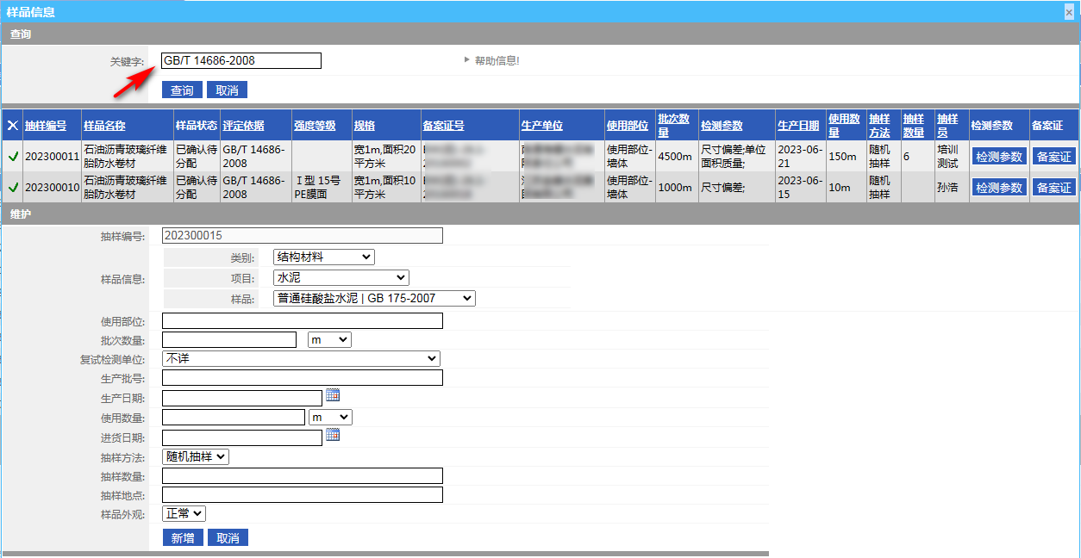Close the 样品信息 dialog window
This screenshot has height=558, width=1081.
[x=1070, y=12]
